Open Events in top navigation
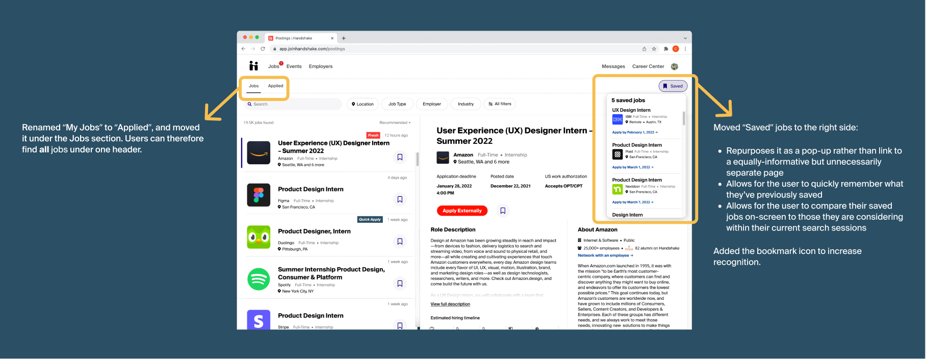Viewport: 926px width, 359px height. pos(294,66)
